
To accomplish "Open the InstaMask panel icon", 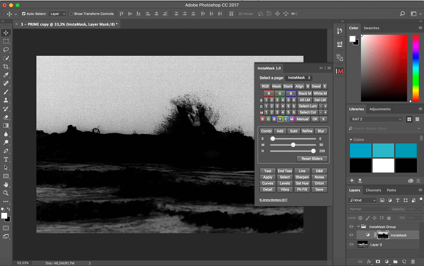I will 339,71.
